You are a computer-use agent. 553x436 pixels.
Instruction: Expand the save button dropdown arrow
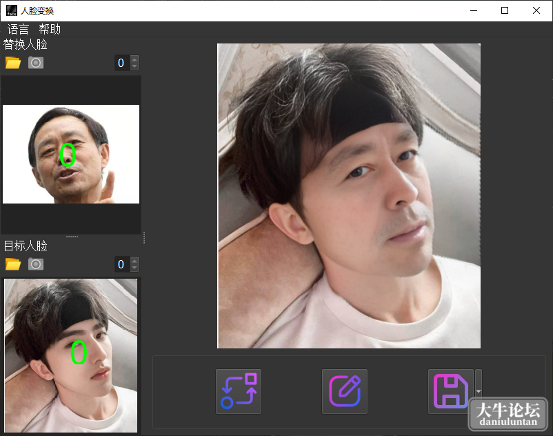[x=479, y=391]
